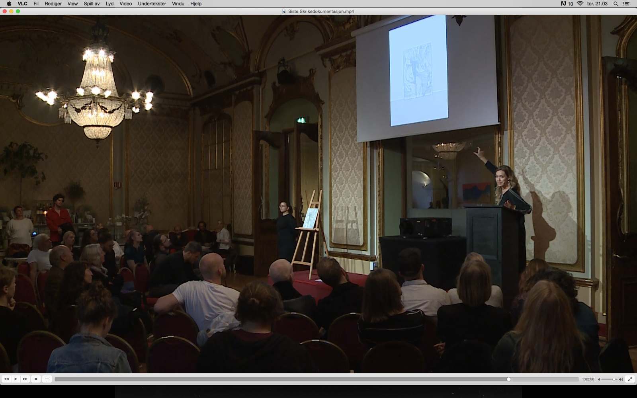Open the Hjelp menu
The width and height of the screenshot is (637, 398).
click(196, 4)
